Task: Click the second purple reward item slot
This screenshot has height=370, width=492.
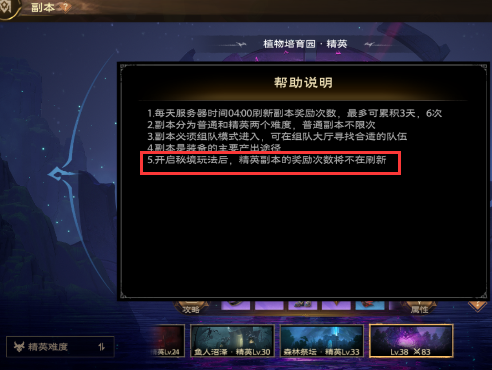Action: (269, 305)
